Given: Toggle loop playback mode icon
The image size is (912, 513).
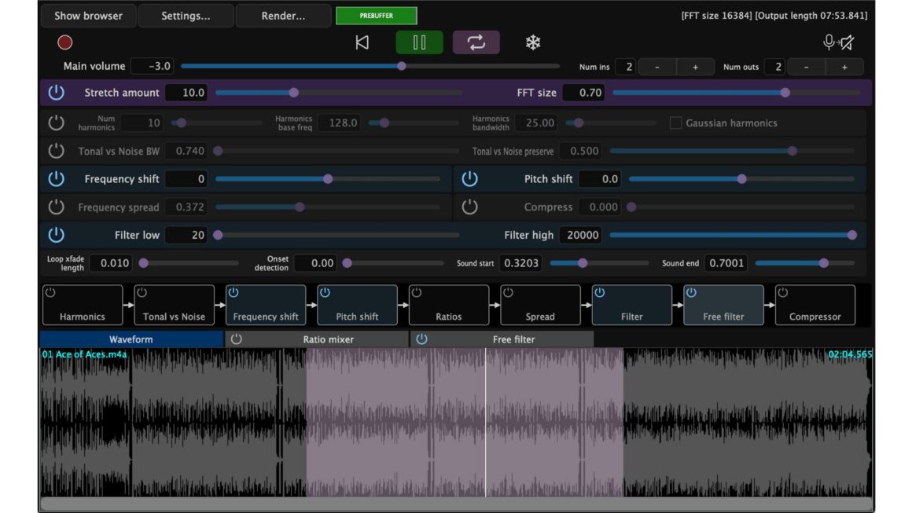Looking at the screenshot, I should pyautogui.click(x=476, y=42).
